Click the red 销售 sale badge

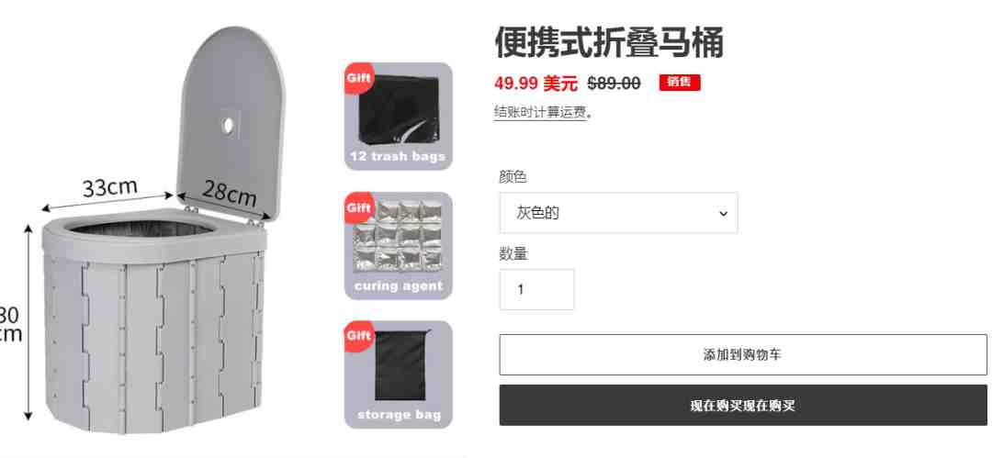click(x=680, y=83)
